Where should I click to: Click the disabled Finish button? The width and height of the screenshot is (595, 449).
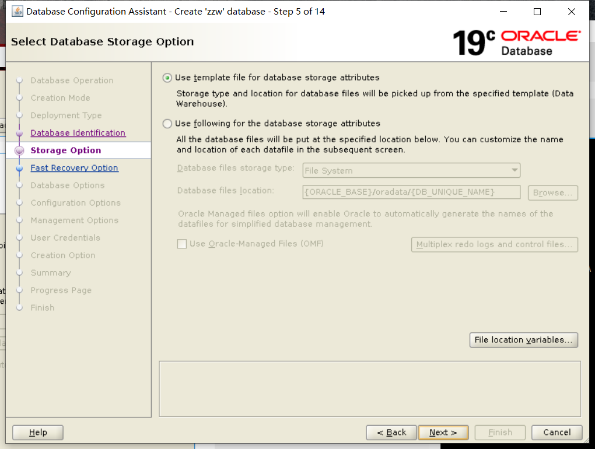coord(500,432)
